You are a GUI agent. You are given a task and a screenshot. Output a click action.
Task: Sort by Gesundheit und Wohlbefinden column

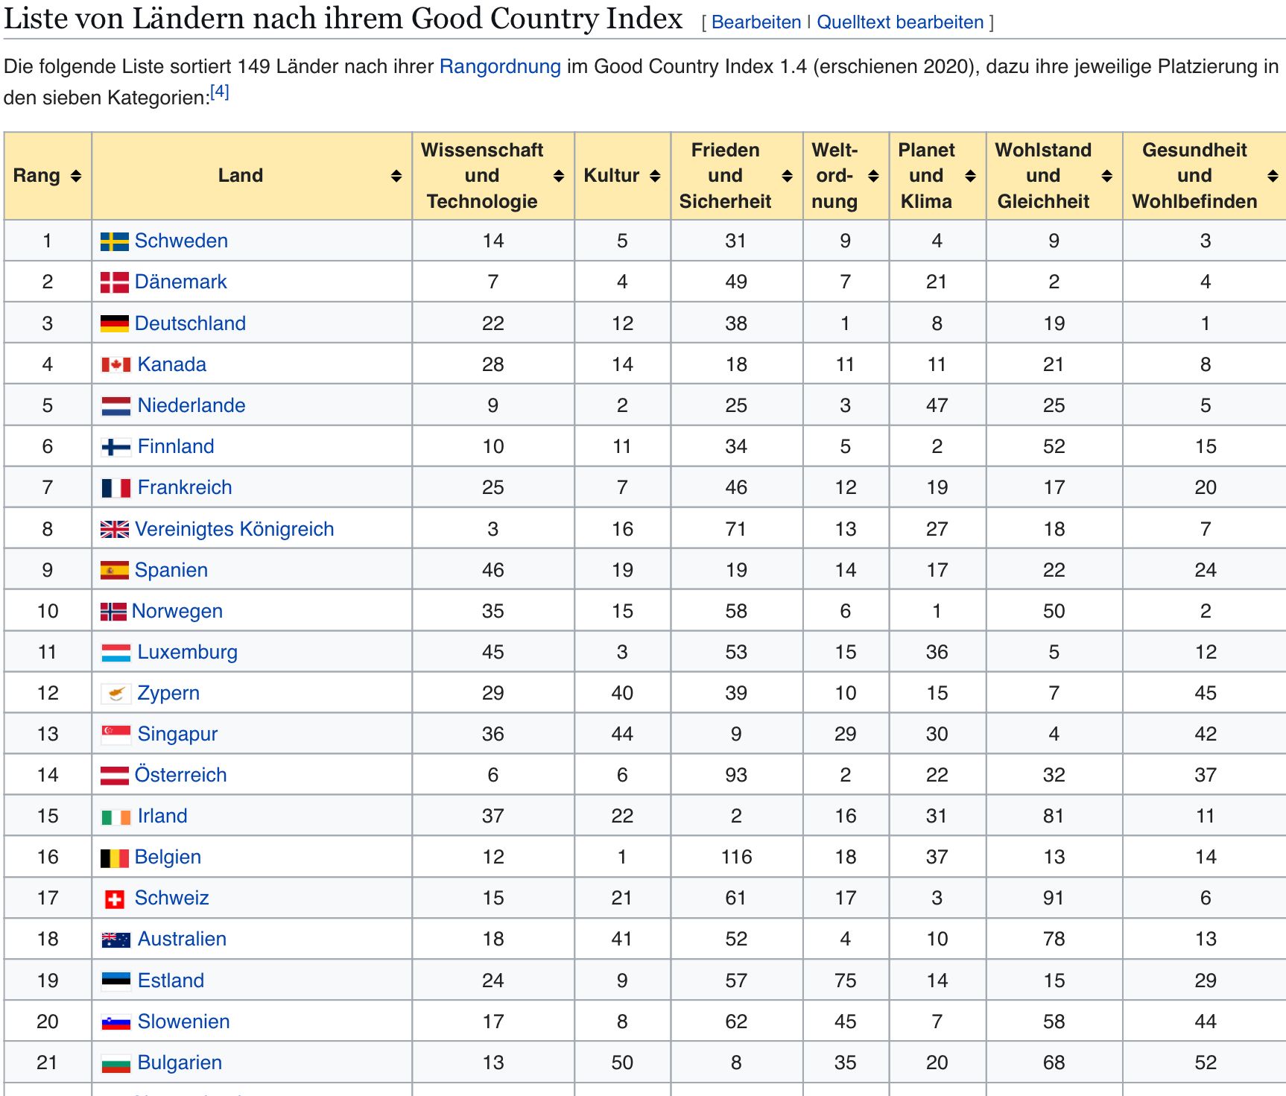(1273, 176)
